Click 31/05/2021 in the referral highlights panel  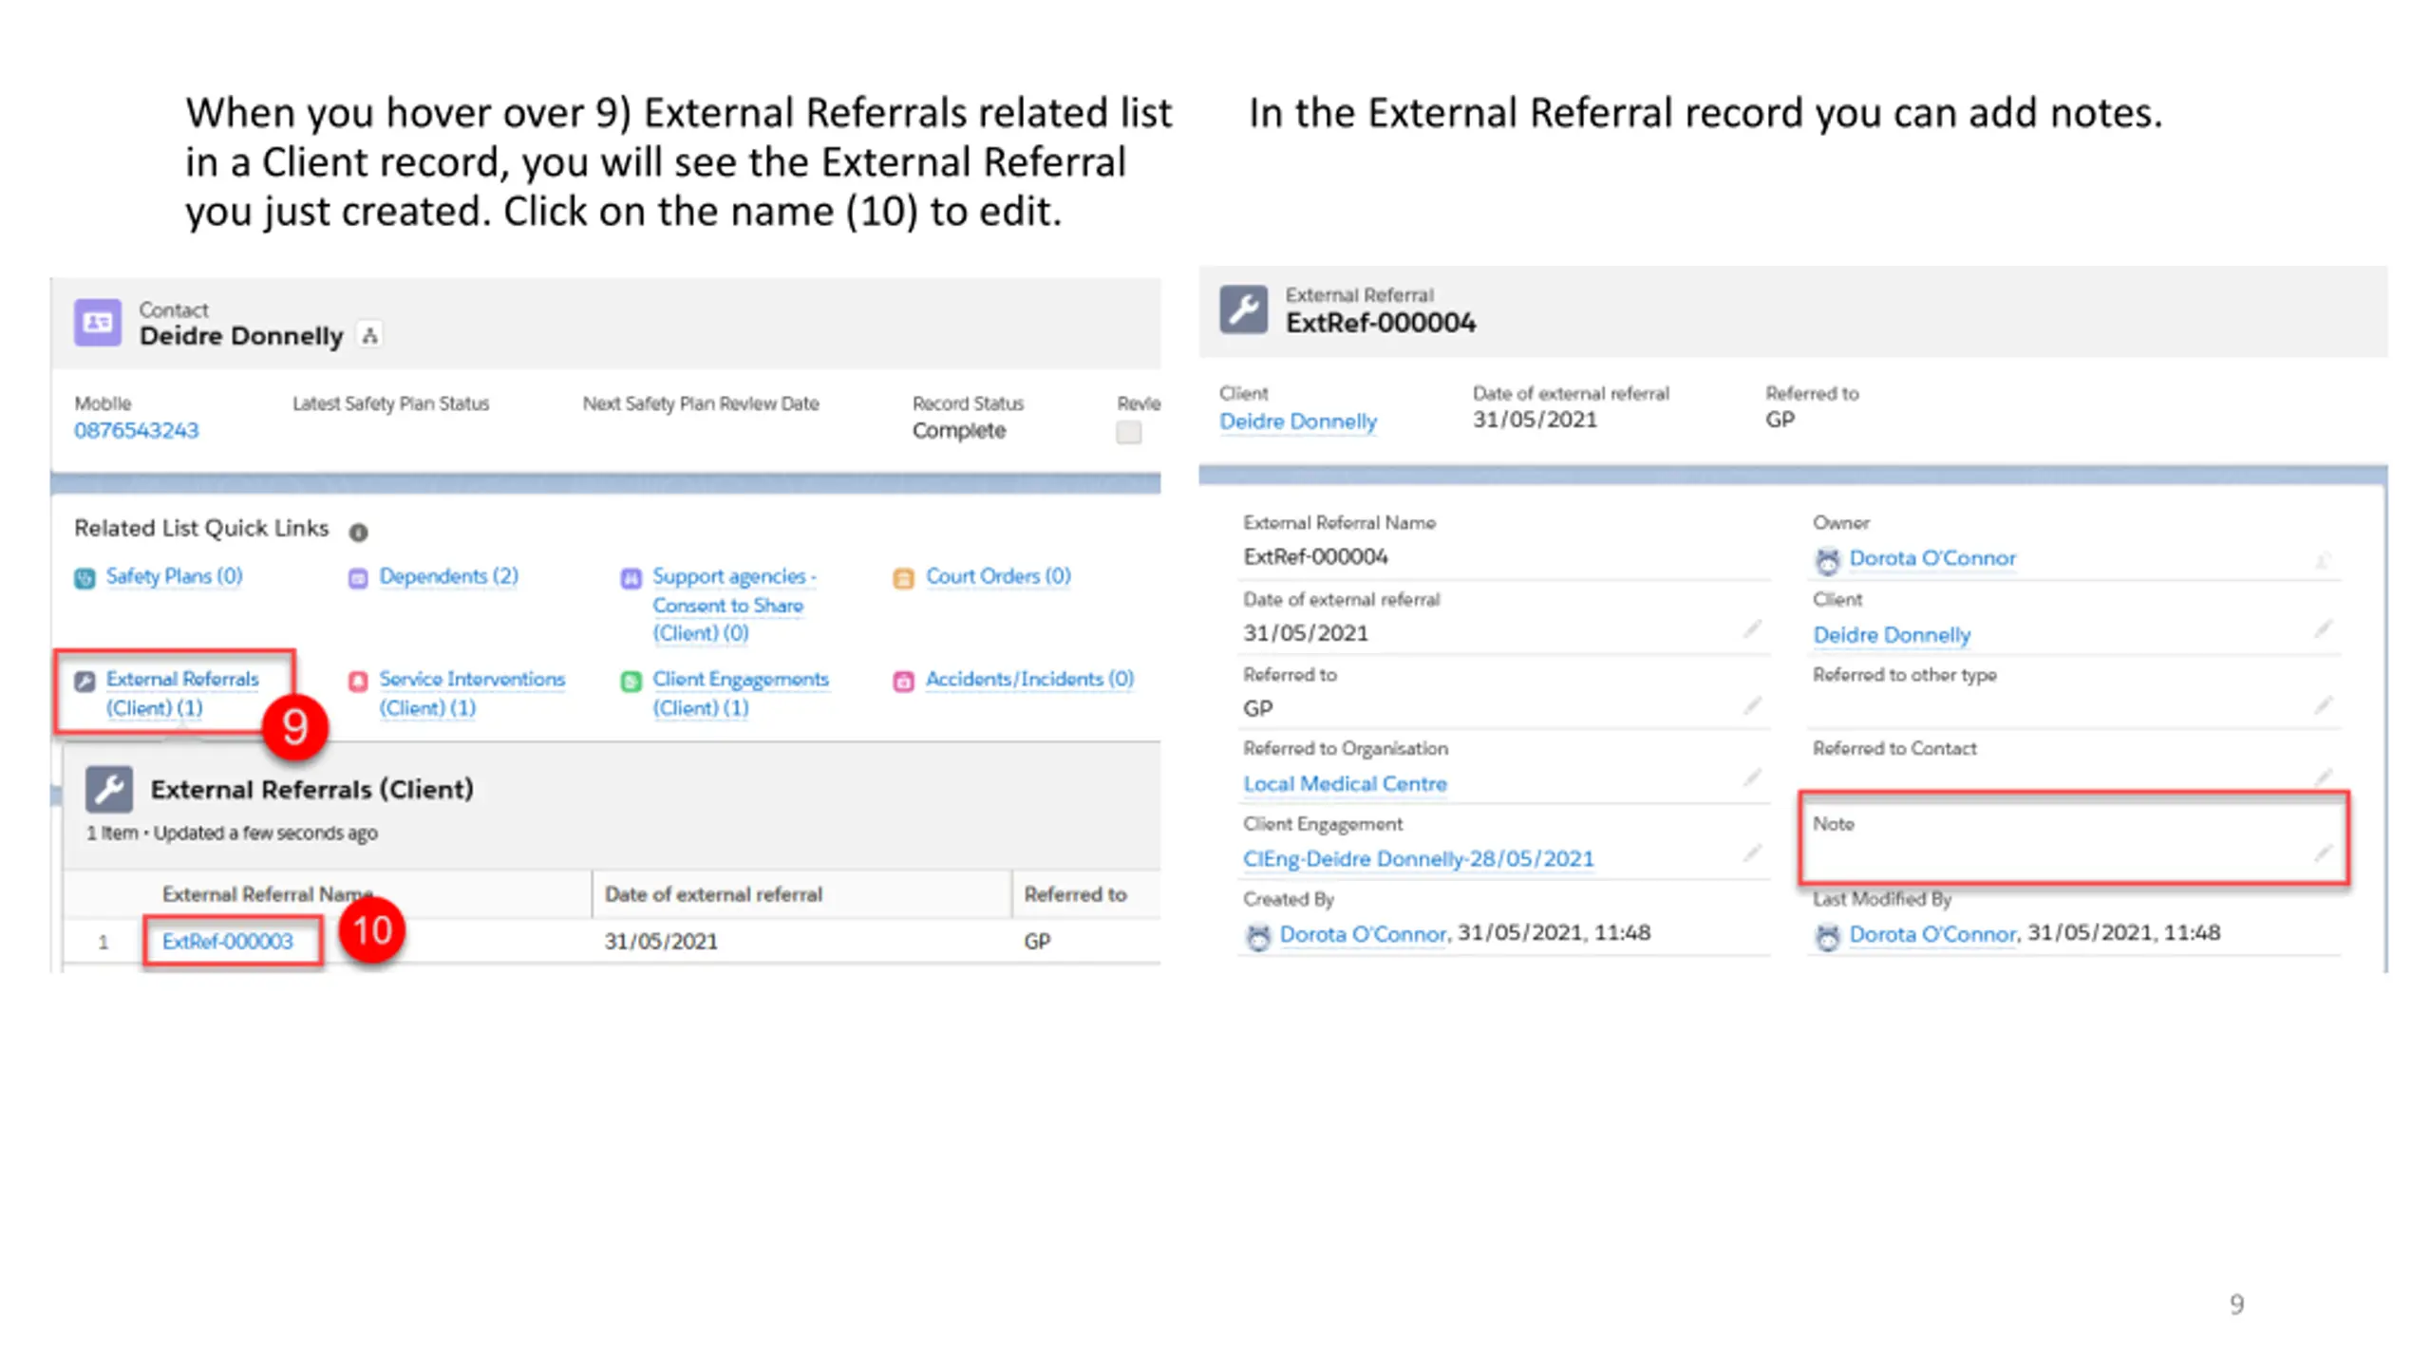click(x=1535, y=420)
